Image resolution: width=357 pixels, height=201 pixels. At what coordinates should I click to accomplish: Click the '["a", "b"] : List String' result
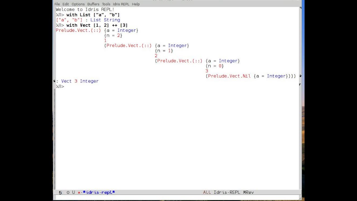pyautogui.click(x=88, y=20)
